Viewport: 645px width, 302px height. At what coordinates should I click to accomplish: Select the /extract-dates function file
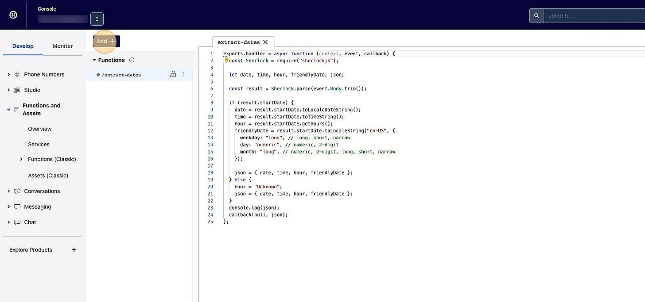[121, 75]
